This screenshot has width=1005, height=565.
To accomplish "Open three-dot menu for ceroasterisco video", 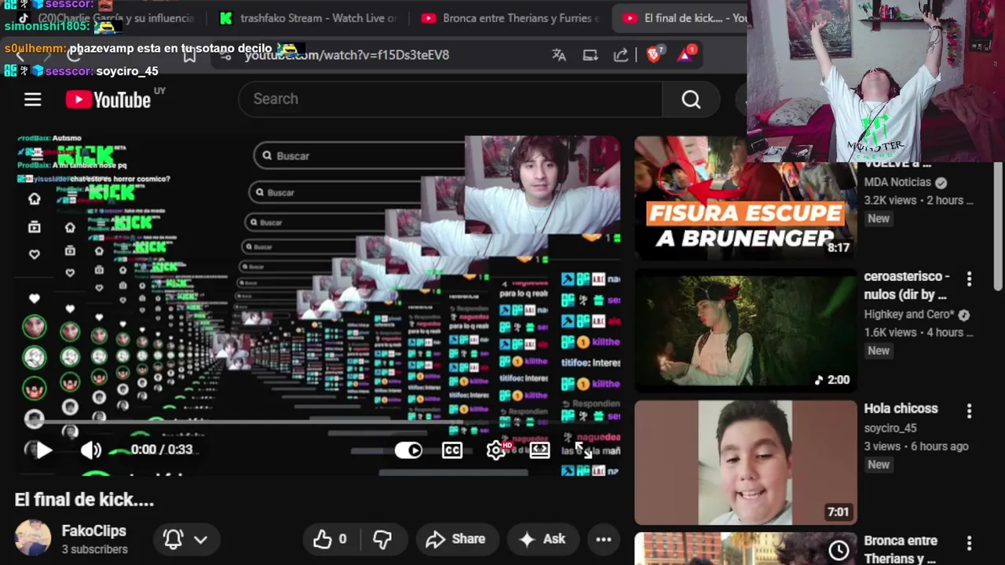I will 969,279.
